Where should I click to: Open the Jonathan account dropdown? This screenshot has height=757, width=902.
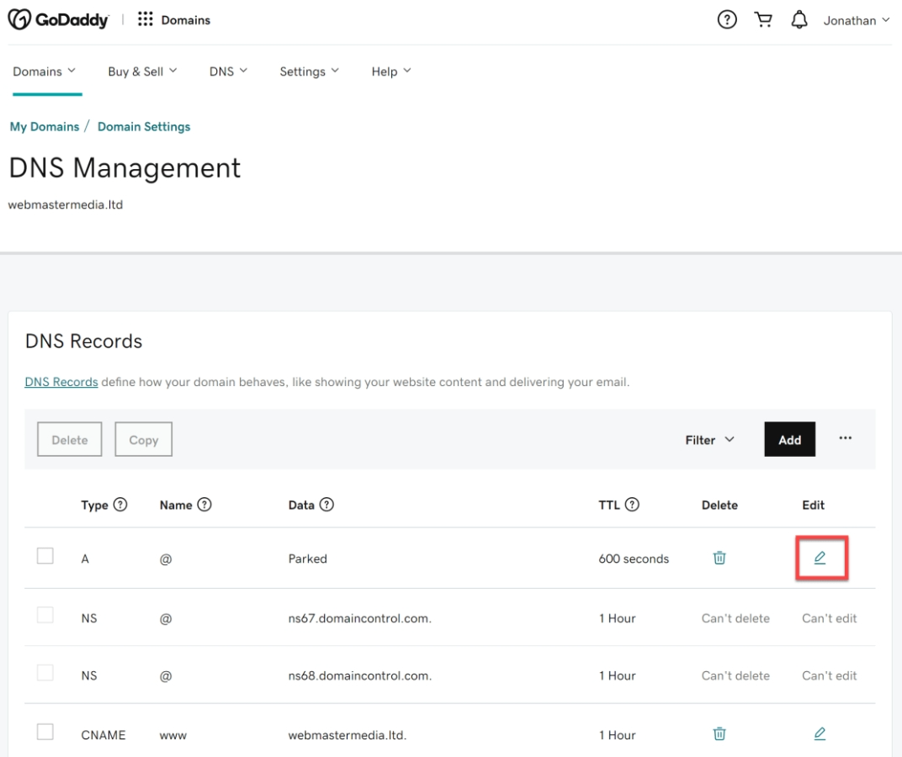coord(856,20)
